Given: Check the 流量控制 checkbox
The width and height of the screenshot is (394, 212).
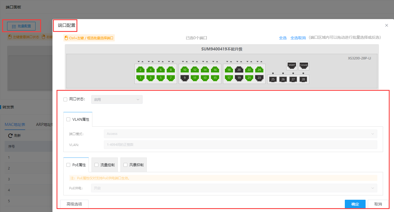Looking at the screenshot, I should (96, 165).
